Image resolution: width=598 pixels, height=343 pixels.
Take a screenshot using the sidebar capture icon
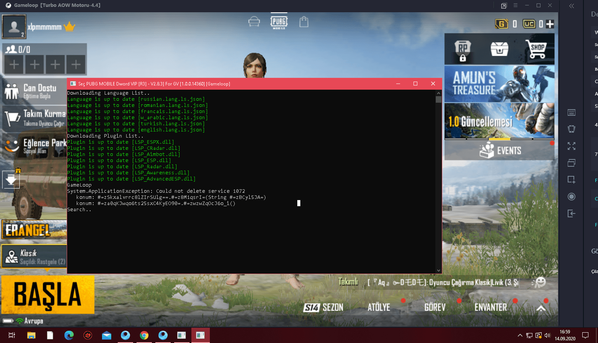coord(572,179)
